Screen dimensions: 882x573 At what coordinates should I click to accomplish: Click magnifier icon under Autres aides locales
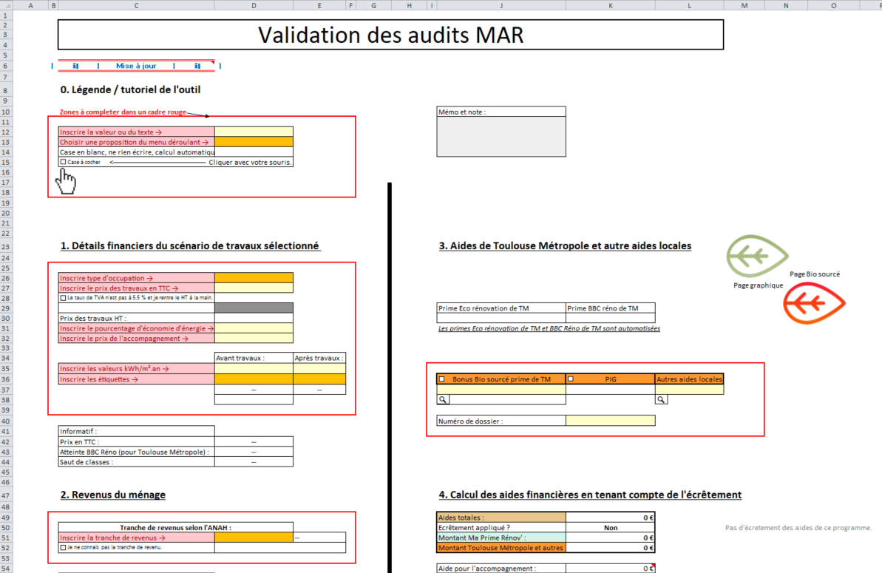(x=661, y=399)
